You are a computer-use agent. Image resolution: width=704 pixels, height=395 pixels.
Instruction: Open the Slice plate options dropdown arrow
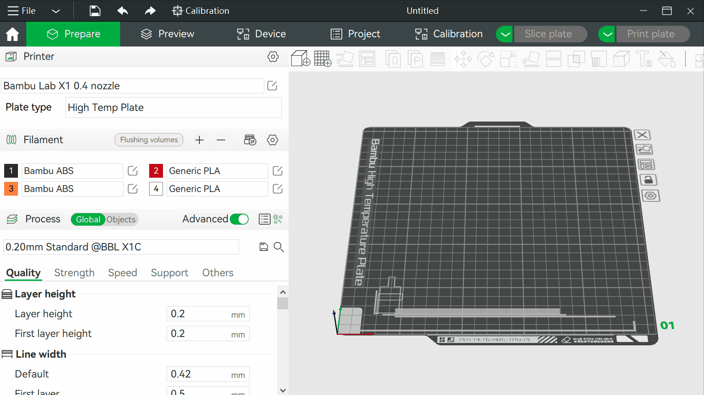click(505, 34)
